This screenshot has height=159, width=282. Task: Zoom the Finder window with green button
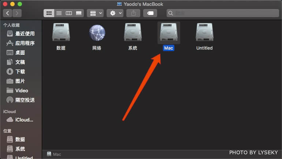pos(20,4)
